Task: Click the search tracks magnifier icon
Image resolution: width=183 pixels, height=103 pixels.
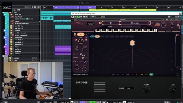Action: click(x=39, y=7)
